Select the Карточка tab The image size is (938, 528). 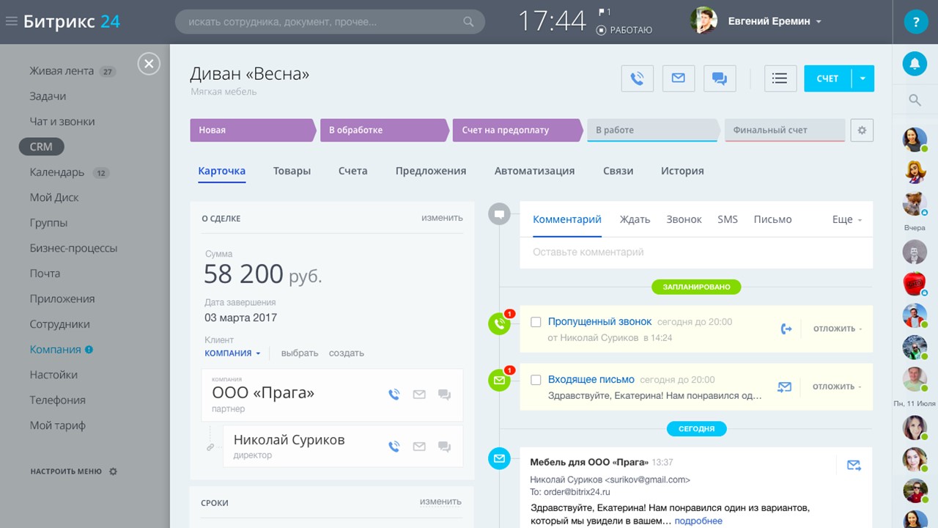(x=221, y=171)
